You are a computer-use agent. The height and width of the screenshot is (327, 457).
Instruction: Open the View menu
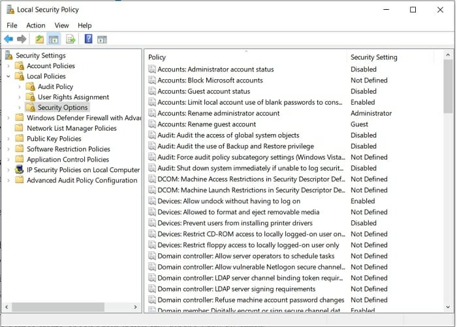point(61,26)
